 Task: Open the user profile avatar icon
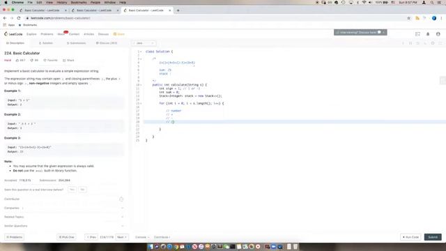pyautogui.click(x=438, y=34)
